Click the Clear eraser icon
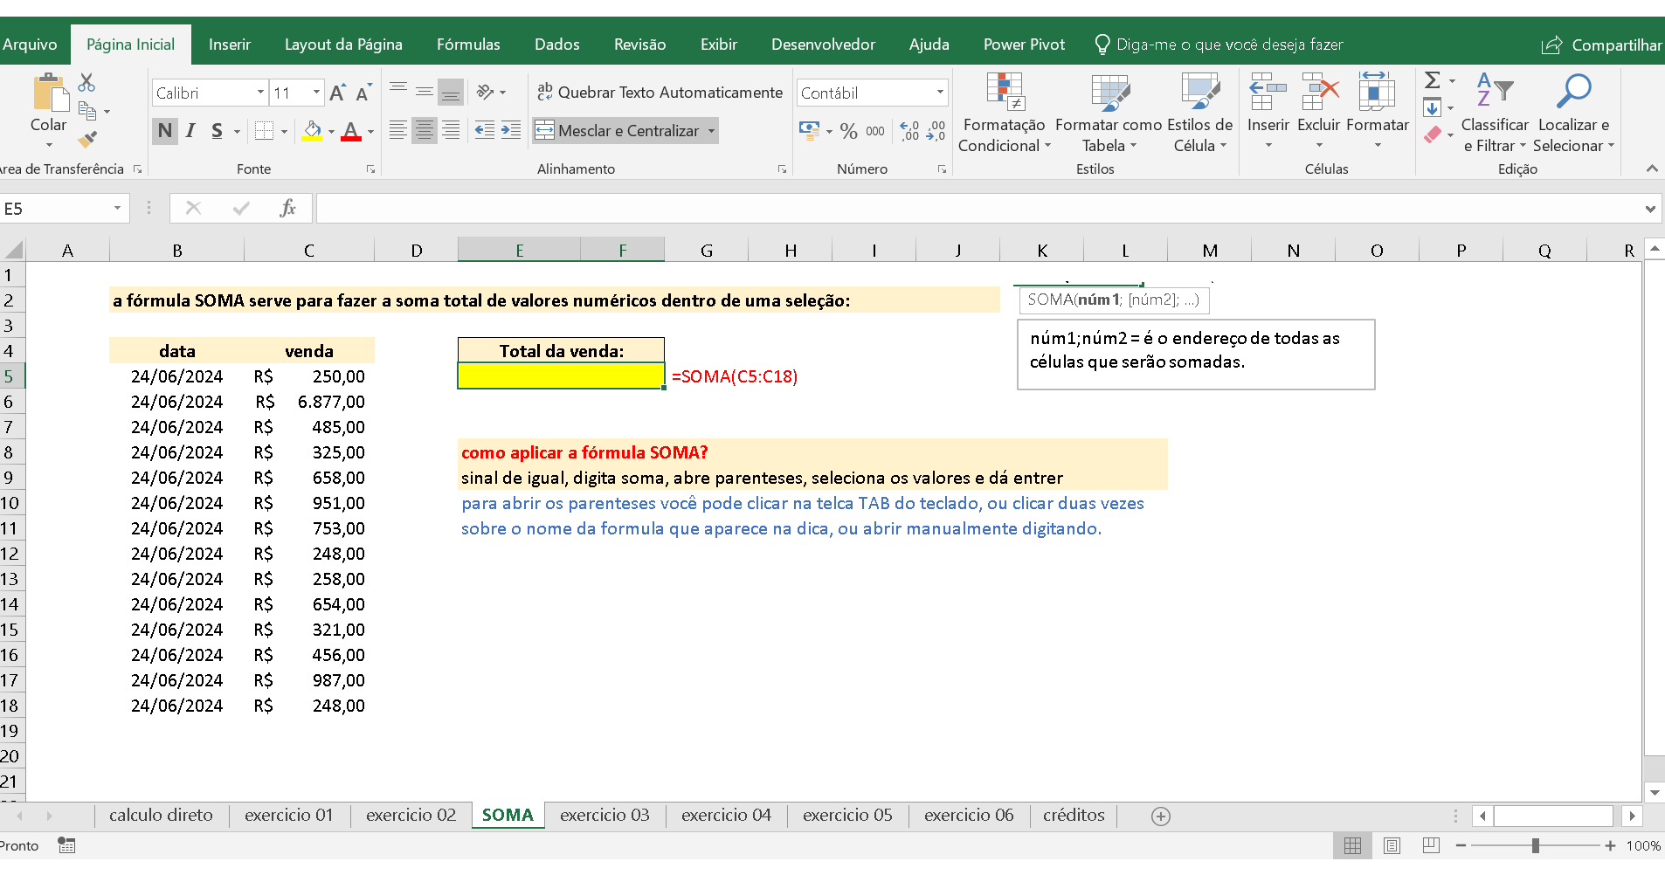The height and width of the screenshot is (875, 1665). click(x=1433, y=135)
